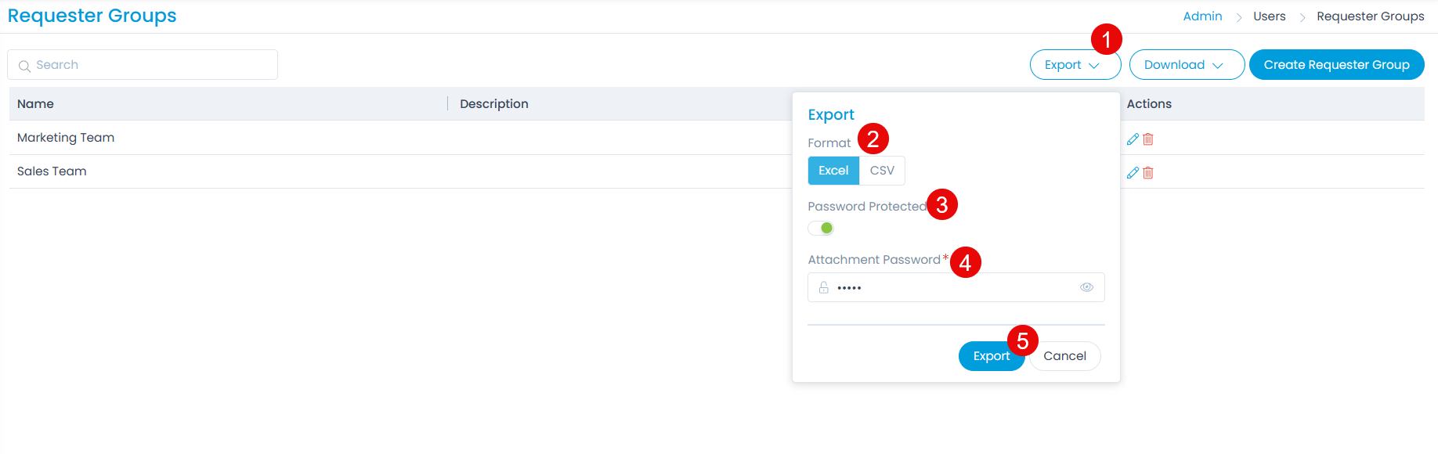
Task: Delete the Sales Team group
Action: point(1148,173)
